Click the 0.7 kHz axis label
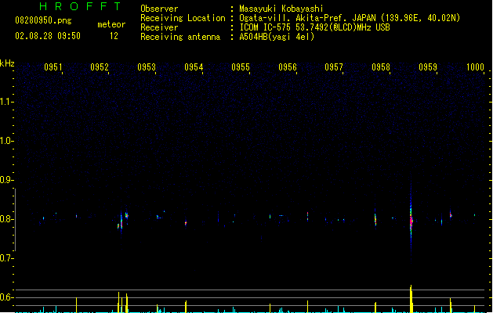This screenshot has height=313, width=493. (7, 258)
